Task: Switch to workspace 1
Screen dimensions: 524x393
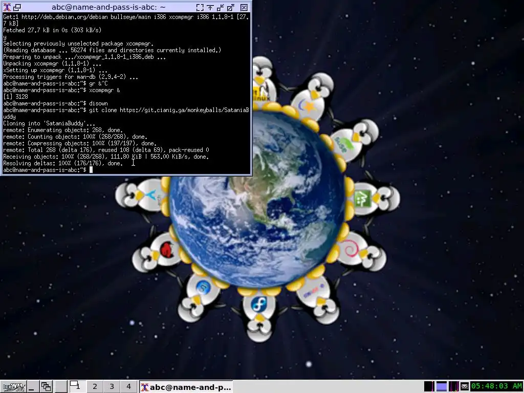Action: (x=77, y=386)
